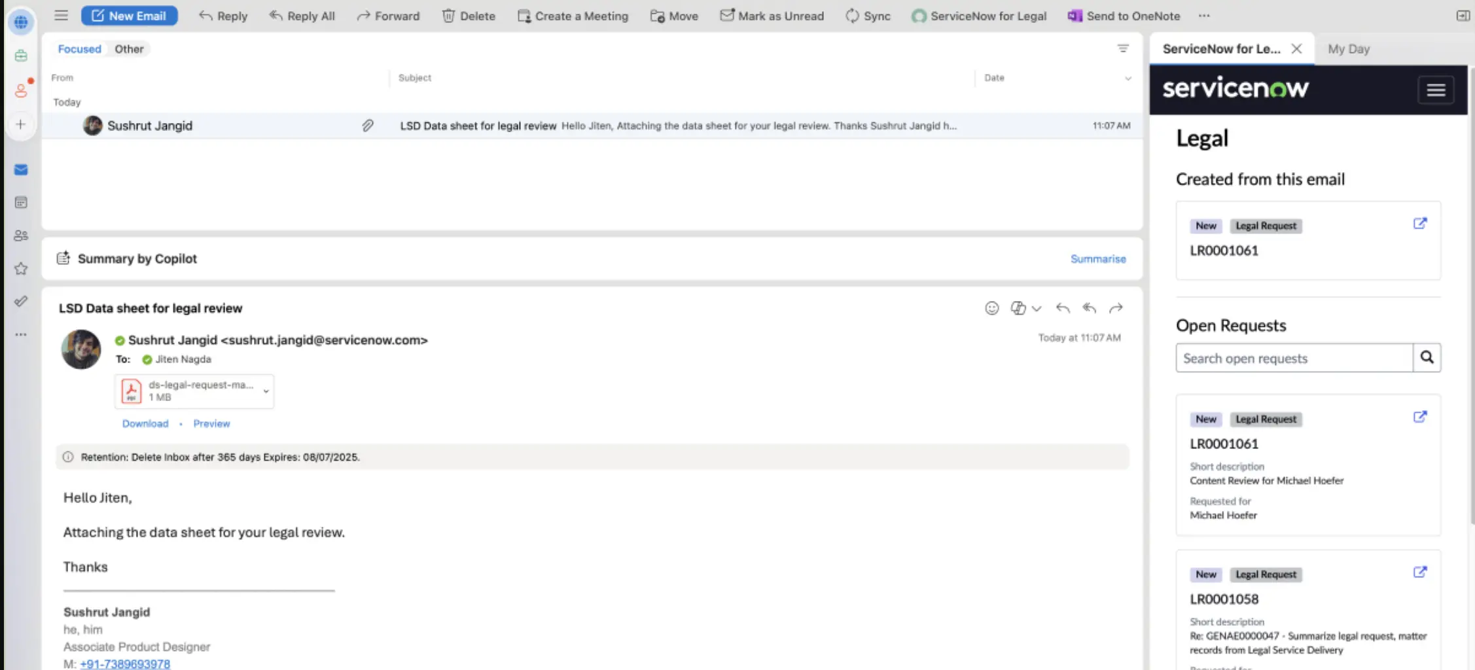
Task: Click Send to OneNote in toolbar
Action: 1124,16
